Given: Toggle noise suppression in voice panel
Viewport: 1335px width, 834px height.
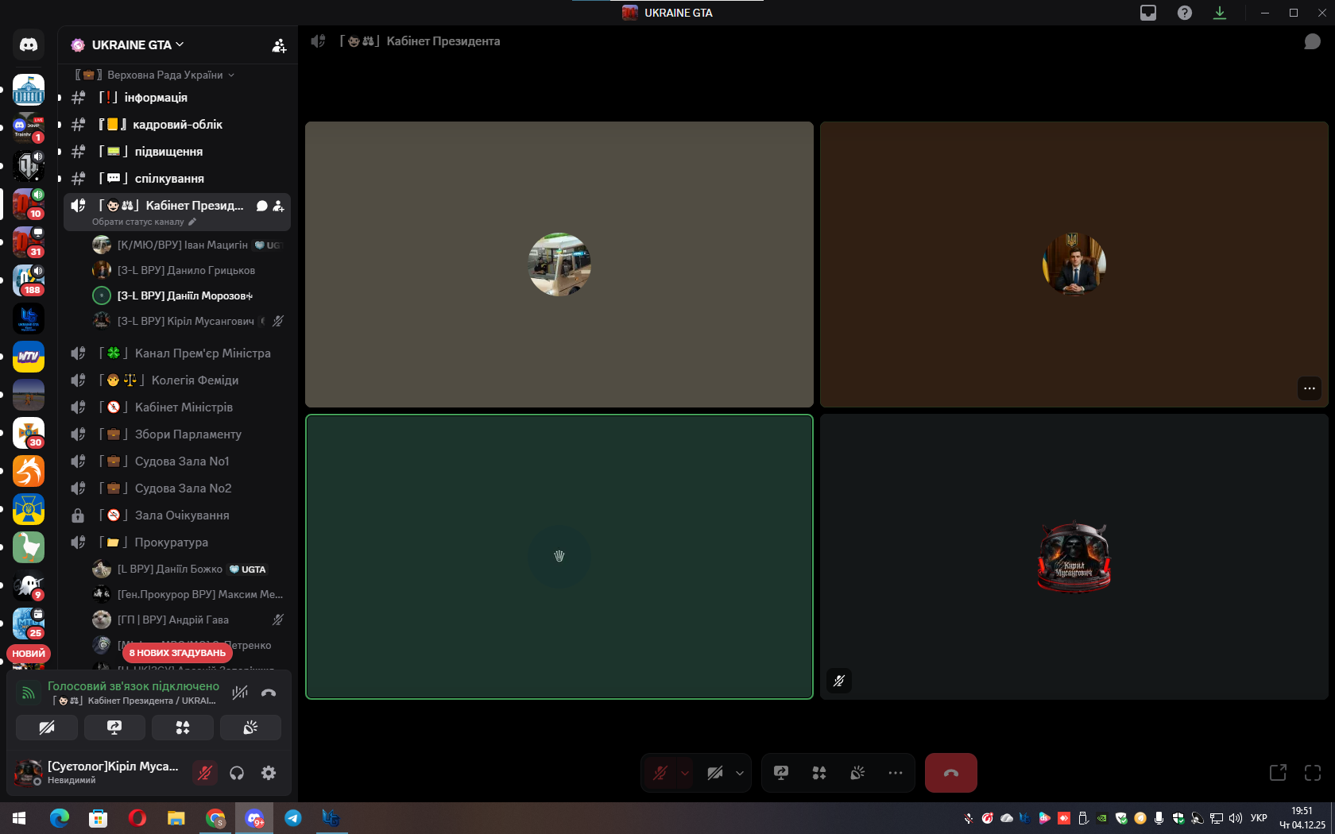Looking at the screenshot, I should (239, 693).
